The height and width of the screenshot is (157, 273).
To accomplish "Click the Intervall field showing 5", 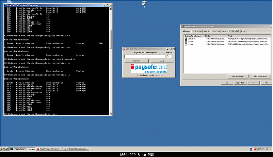I will pyautogui.click(x=169, y=56).
